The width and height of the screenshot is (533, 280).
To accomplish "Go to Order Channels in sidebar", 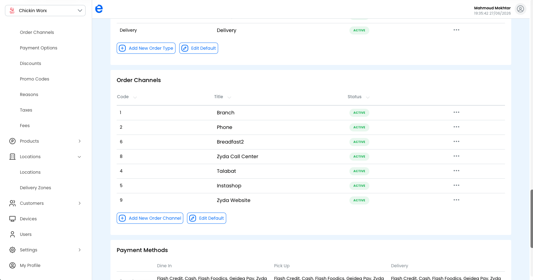I will 37,32.
